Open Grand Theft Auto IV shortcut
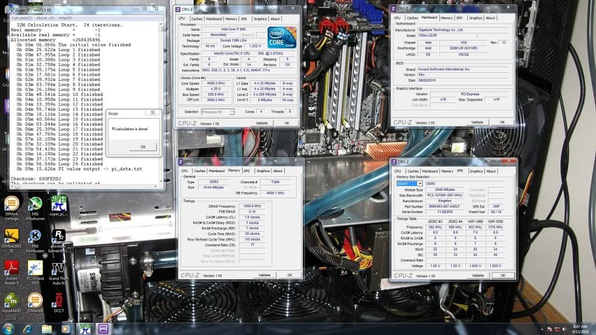The width and height of the screenshot is (596, 335). coord(59,273)
